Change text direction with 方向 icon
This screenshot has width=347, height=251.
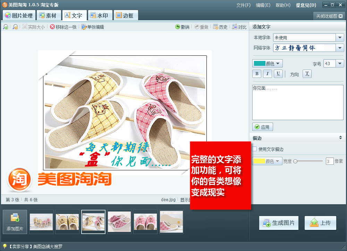coord(307,74)
